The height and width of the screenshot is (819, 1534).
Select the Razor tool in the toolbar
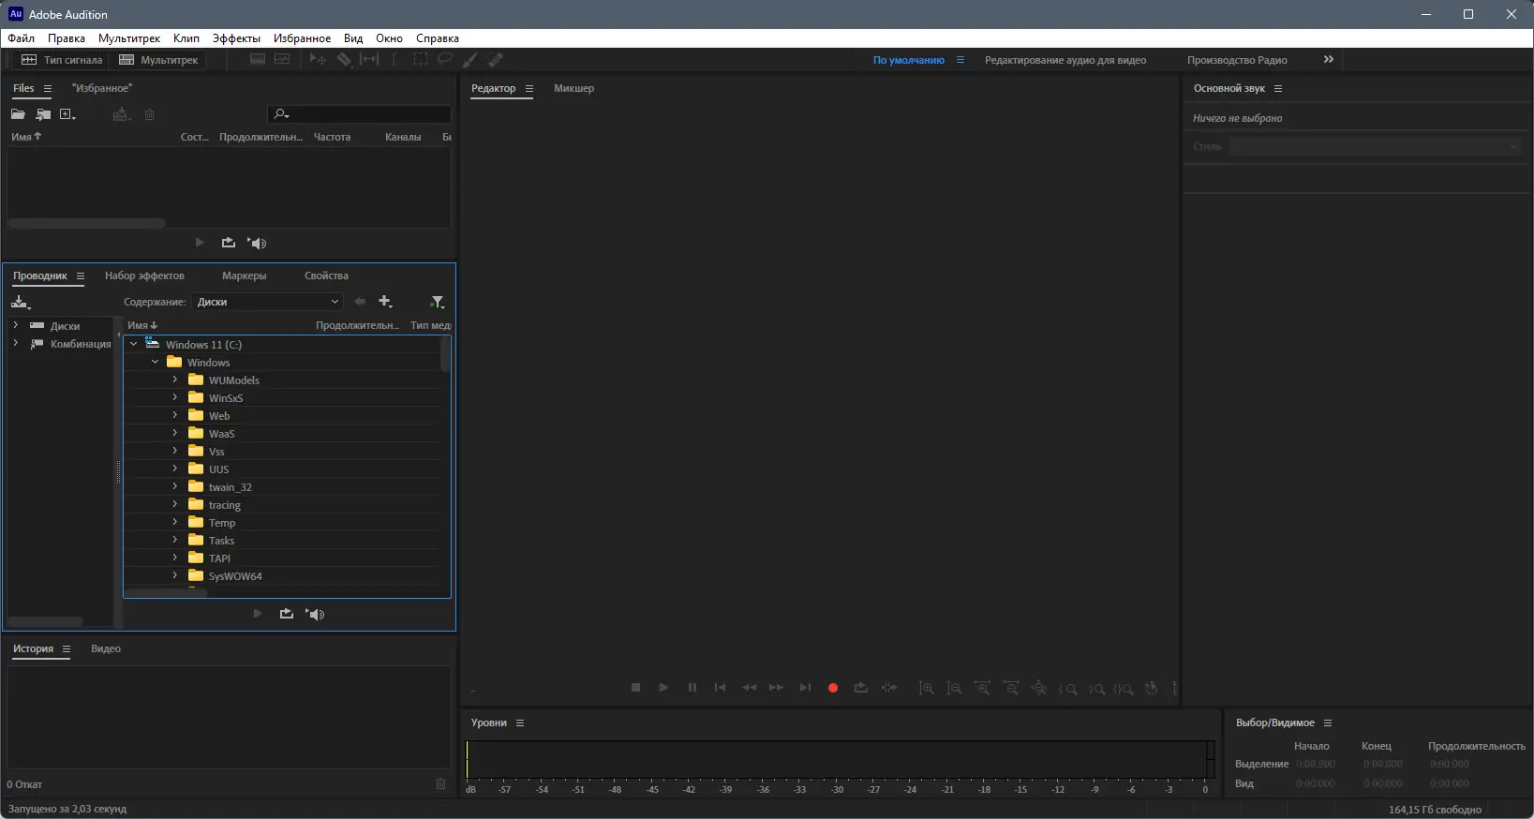click(x=345, y=59)
